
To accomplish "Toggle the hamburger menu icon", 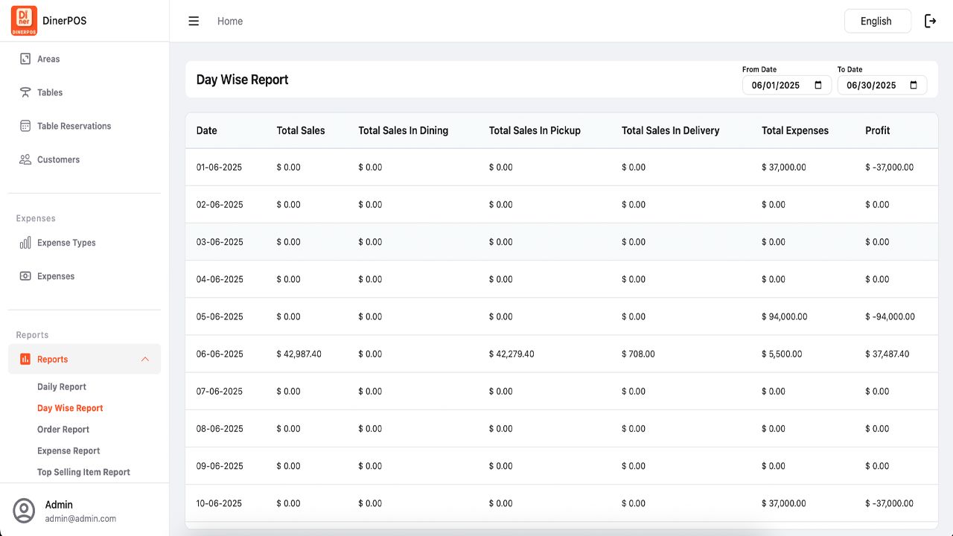I will point(194,21).
